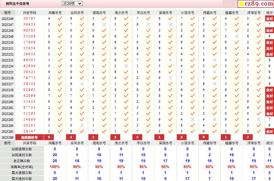Click the grey X for 浮萍杀号 in row 2025263

pos(259,120)
